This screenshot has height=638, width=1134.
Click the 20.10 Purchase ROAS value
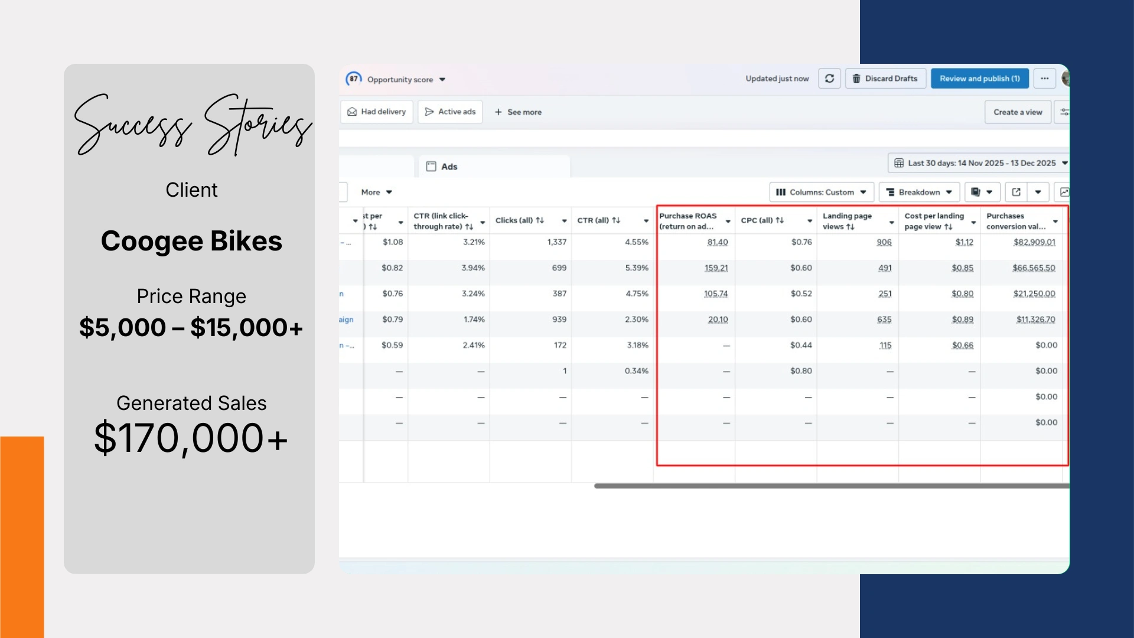click(718, 320)
